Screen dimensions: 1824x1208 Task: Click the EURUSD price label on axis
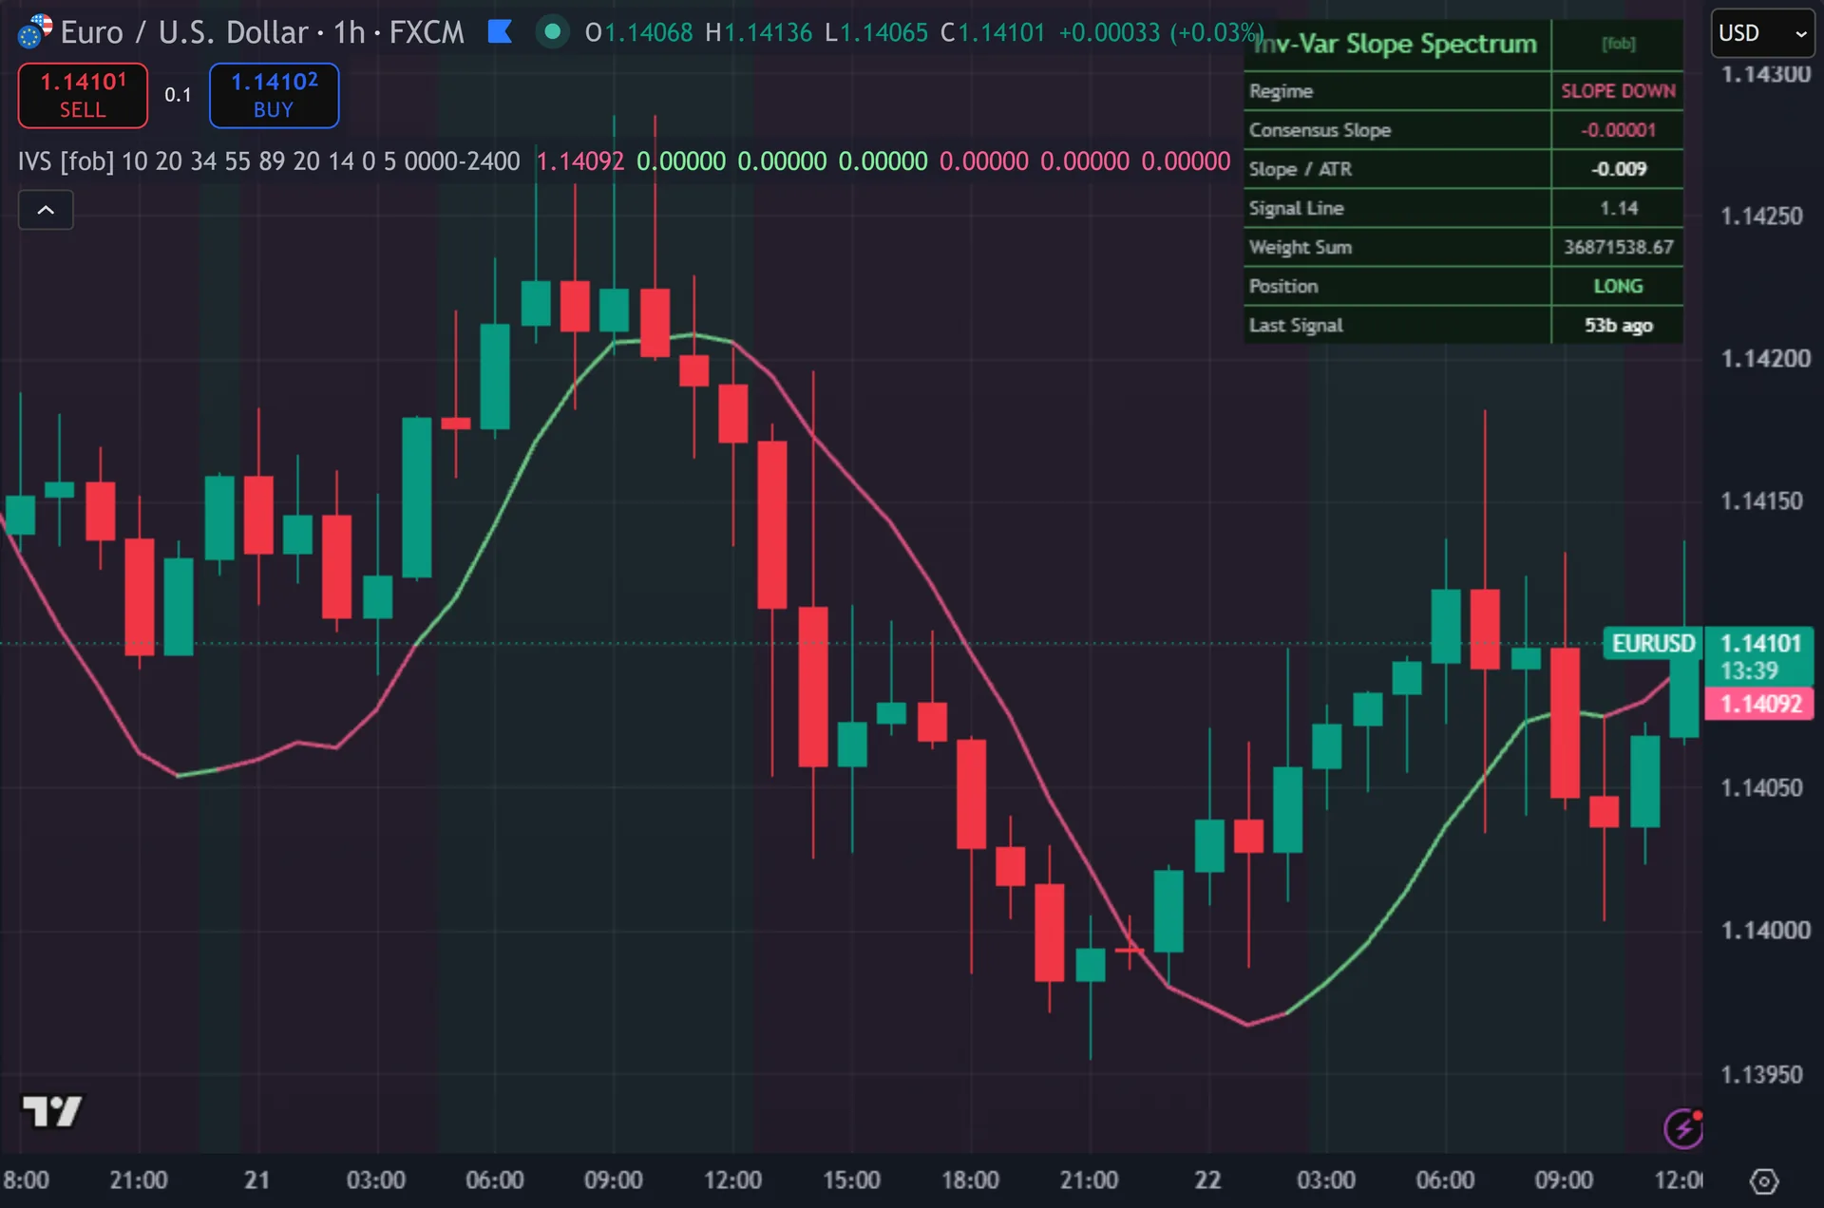tap(1653, 643)
